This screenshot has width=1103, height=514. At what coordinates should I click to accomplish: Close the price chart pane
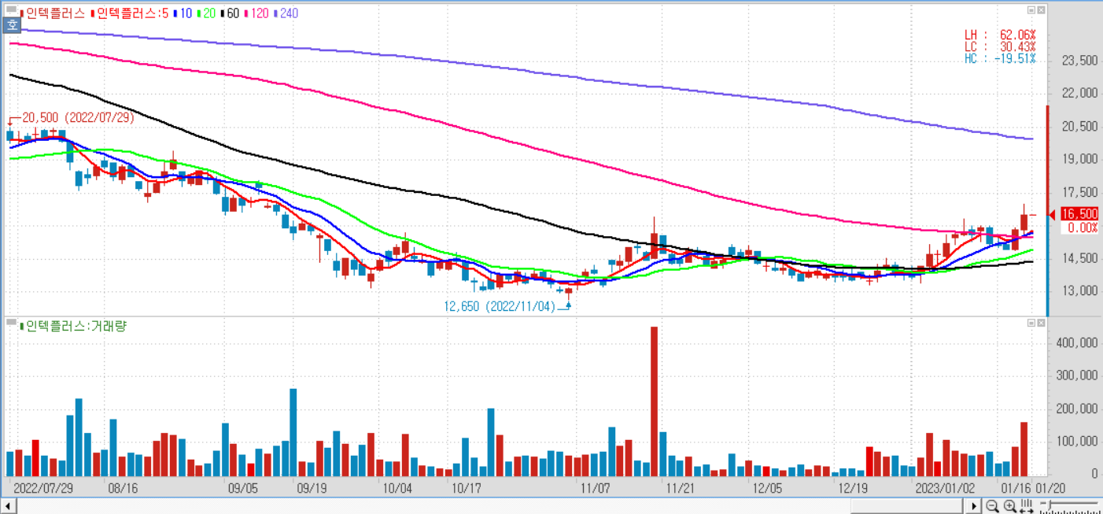pyautogui.click(x=1042, y=10)
